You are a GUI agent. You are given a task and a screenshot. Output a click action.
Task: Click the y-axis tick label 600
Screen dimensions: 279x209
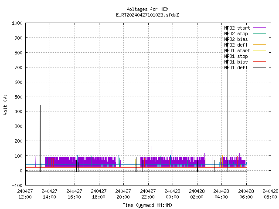pyautogui.click(x=18, y=82)
